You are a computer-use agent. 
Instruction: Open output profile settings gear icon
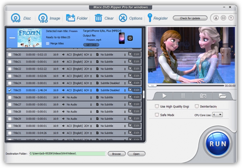(130, 38)
